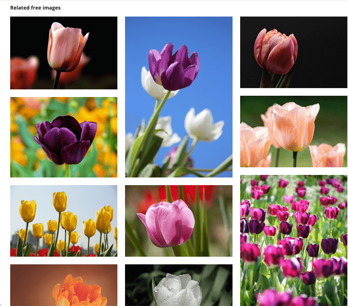This screenshot has height=306, width=348.
Task: Click the small peach tulip at bottom-right of peach photo
Action: [328, 155]
